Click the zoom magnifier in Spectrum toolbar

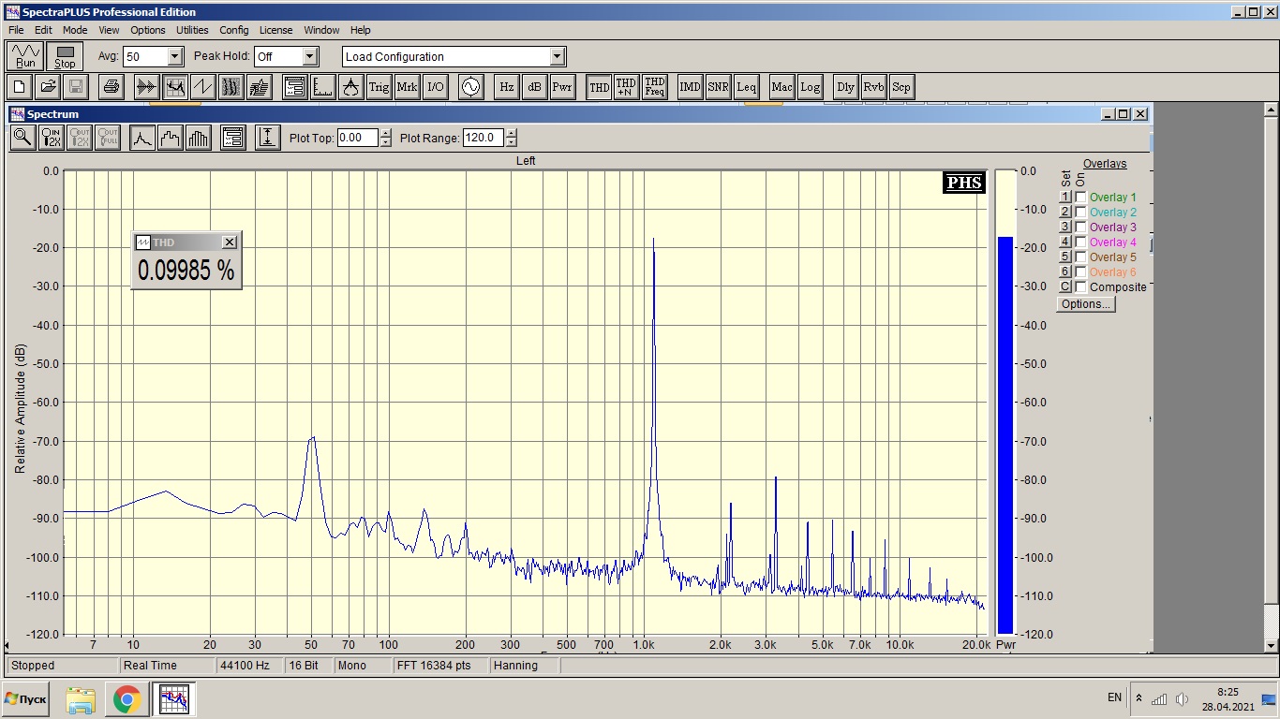pyautogui.click(x=23, y=138)
